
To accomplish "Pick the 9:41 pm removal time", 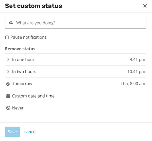I will coord(137,60).
